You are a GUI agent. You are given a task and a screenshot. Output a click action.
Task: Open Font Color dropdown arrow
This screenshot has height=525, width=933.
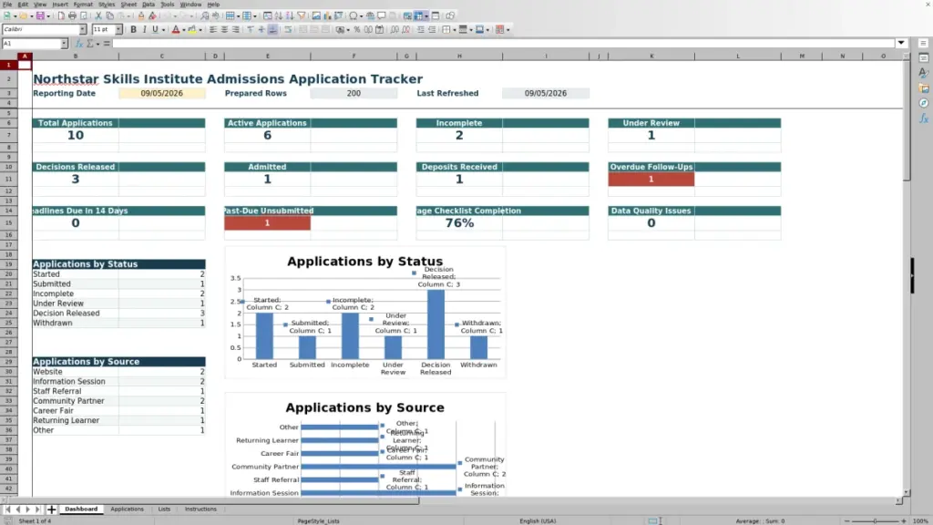click(183, 30)
